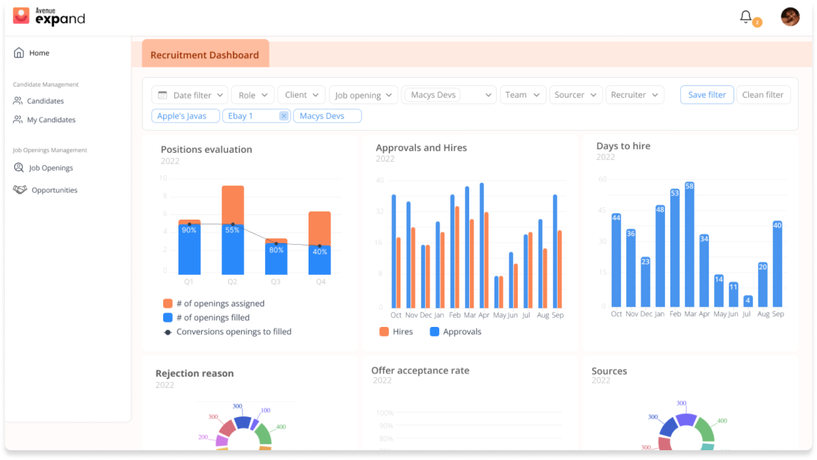
Task: Click the blue Approvals legend swatch
Action: click(434, 332)
